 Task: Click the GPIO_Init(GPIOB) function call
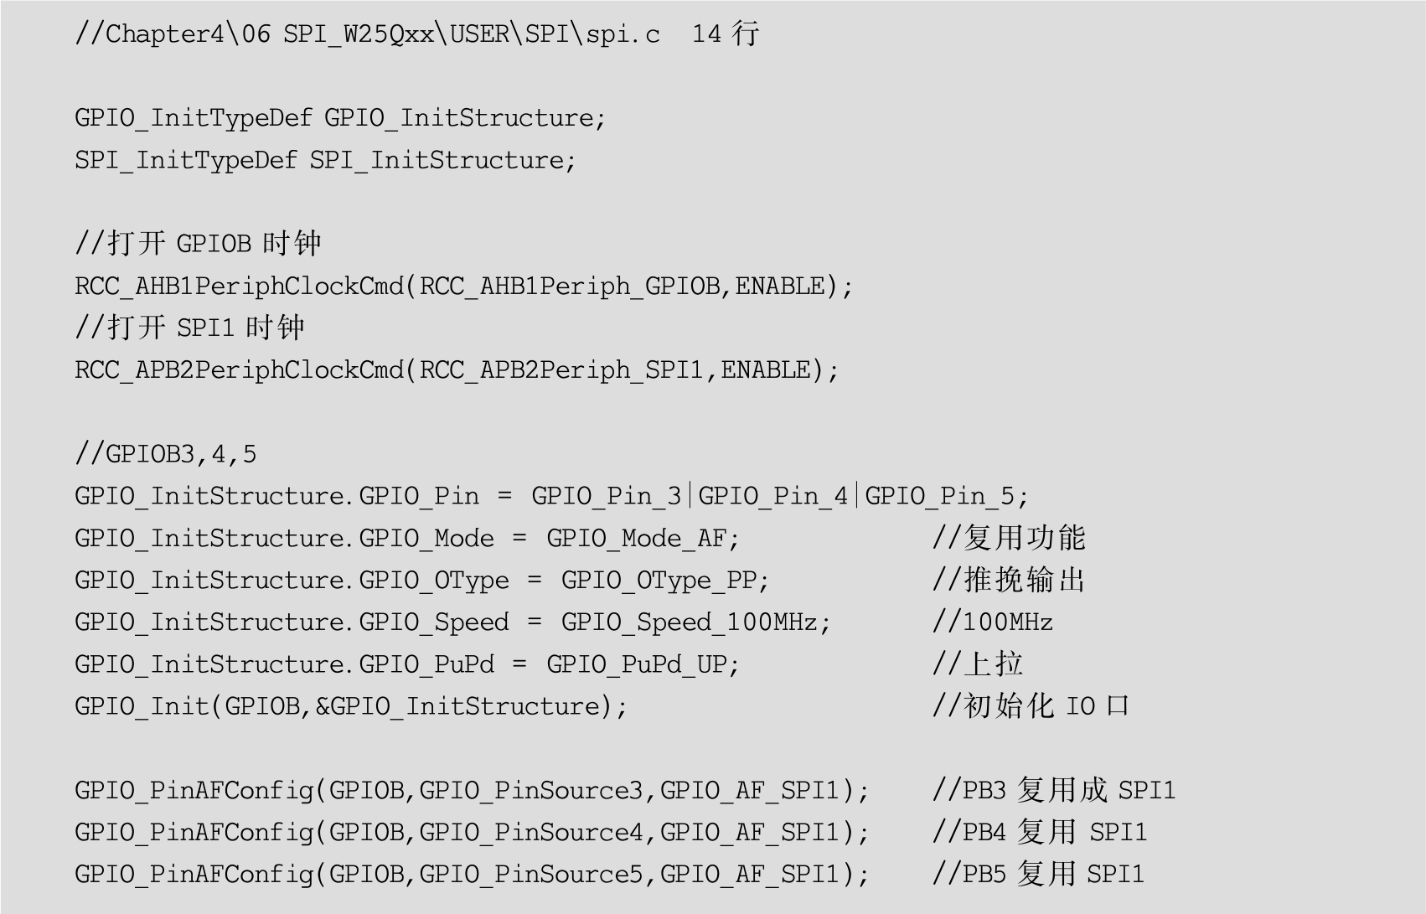pyautogui.click(x=350, y=706)
